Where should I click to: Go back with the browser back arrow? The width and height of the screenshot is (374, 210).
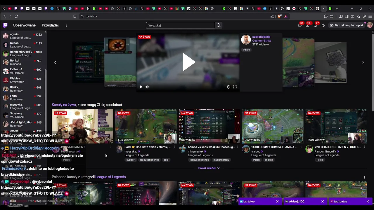coord(4,16)
